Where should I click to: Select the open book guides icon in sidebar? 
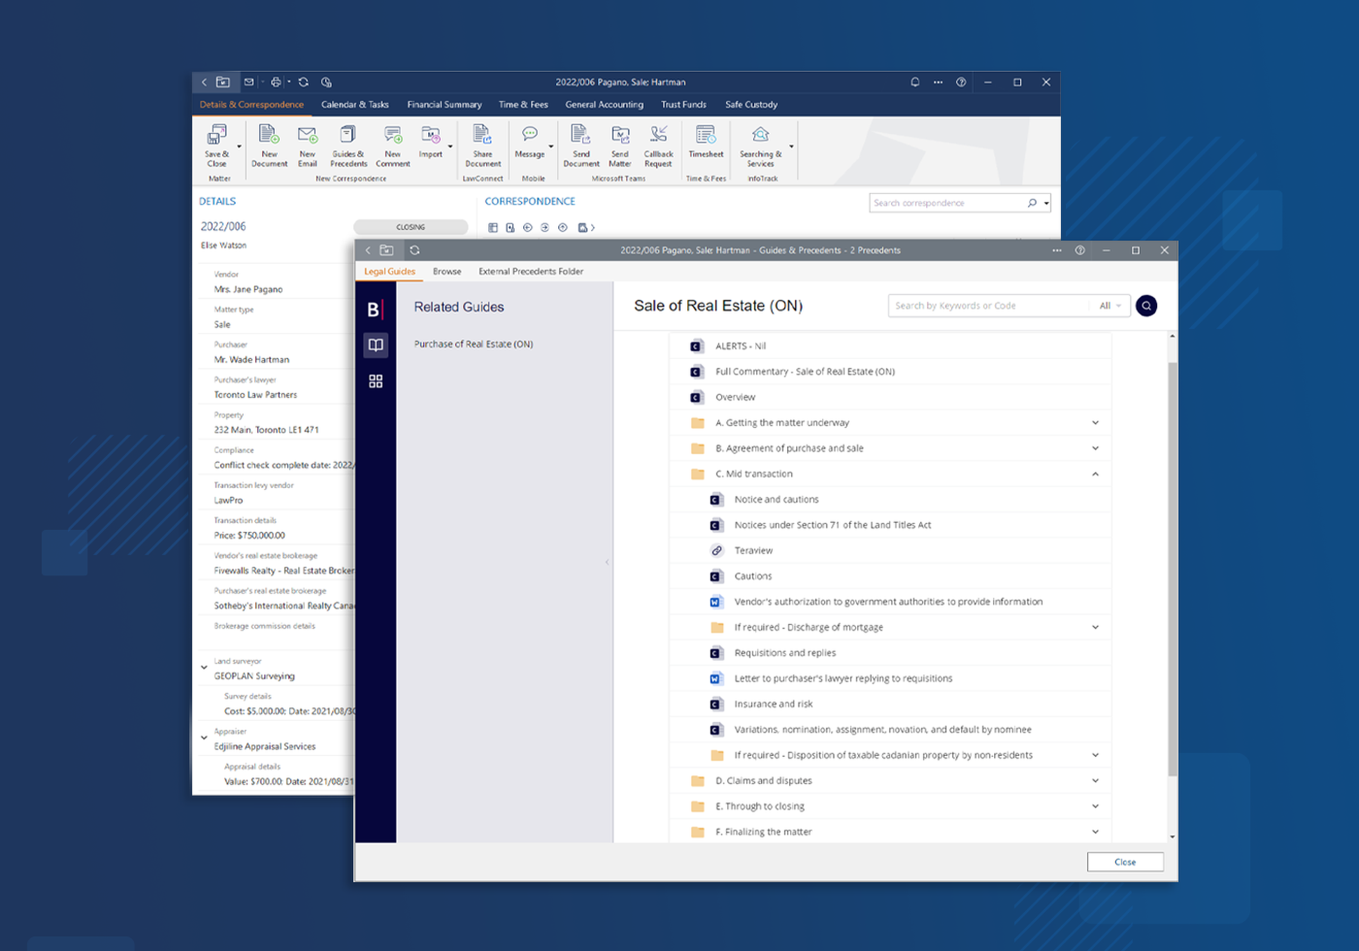coord(375,344)
